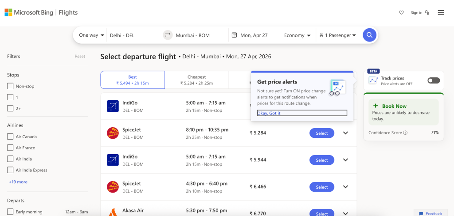454x216 pixels.
Task: Dismiss the alert with Okay, Got it
Action: [302, 113]
